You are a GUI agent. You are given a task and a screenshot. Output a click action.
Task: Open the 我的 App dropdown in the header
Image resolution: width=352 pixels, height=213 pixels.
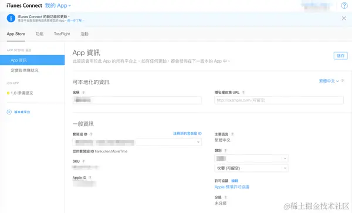[58, 6]
